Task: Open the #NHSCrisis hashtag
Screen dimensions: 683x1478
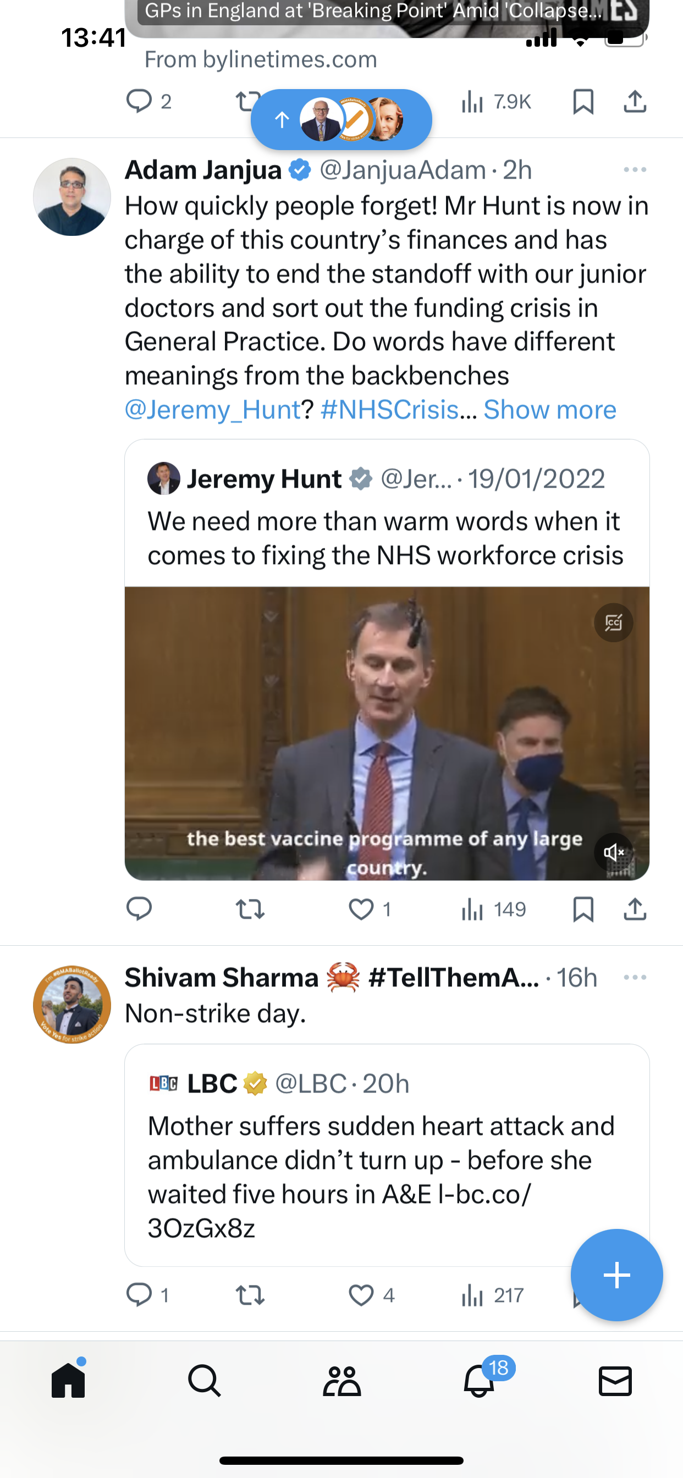Action: click(x=390, y=410)
